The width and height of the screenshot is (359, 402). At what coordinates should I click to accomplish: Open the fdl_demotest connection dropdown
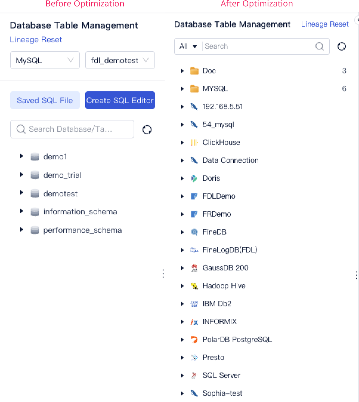point(120,60)
